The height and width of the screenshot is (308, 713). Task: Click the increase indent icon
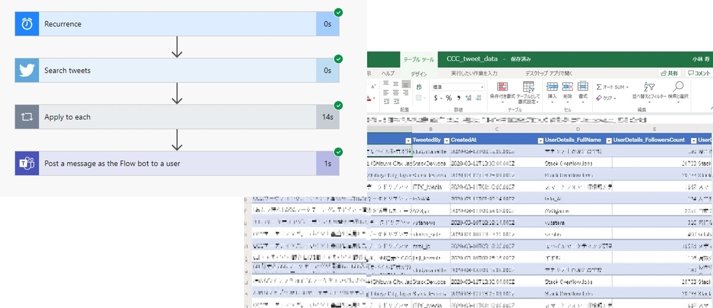396,101
